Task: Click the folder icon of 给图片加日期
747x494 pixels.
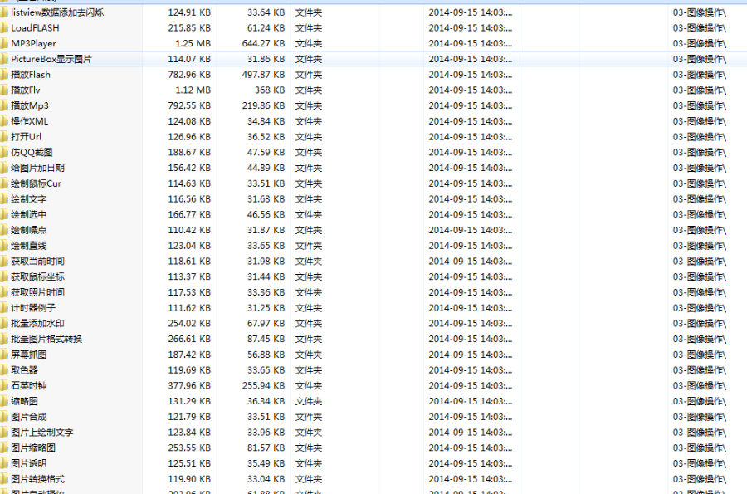Action: 4,169
